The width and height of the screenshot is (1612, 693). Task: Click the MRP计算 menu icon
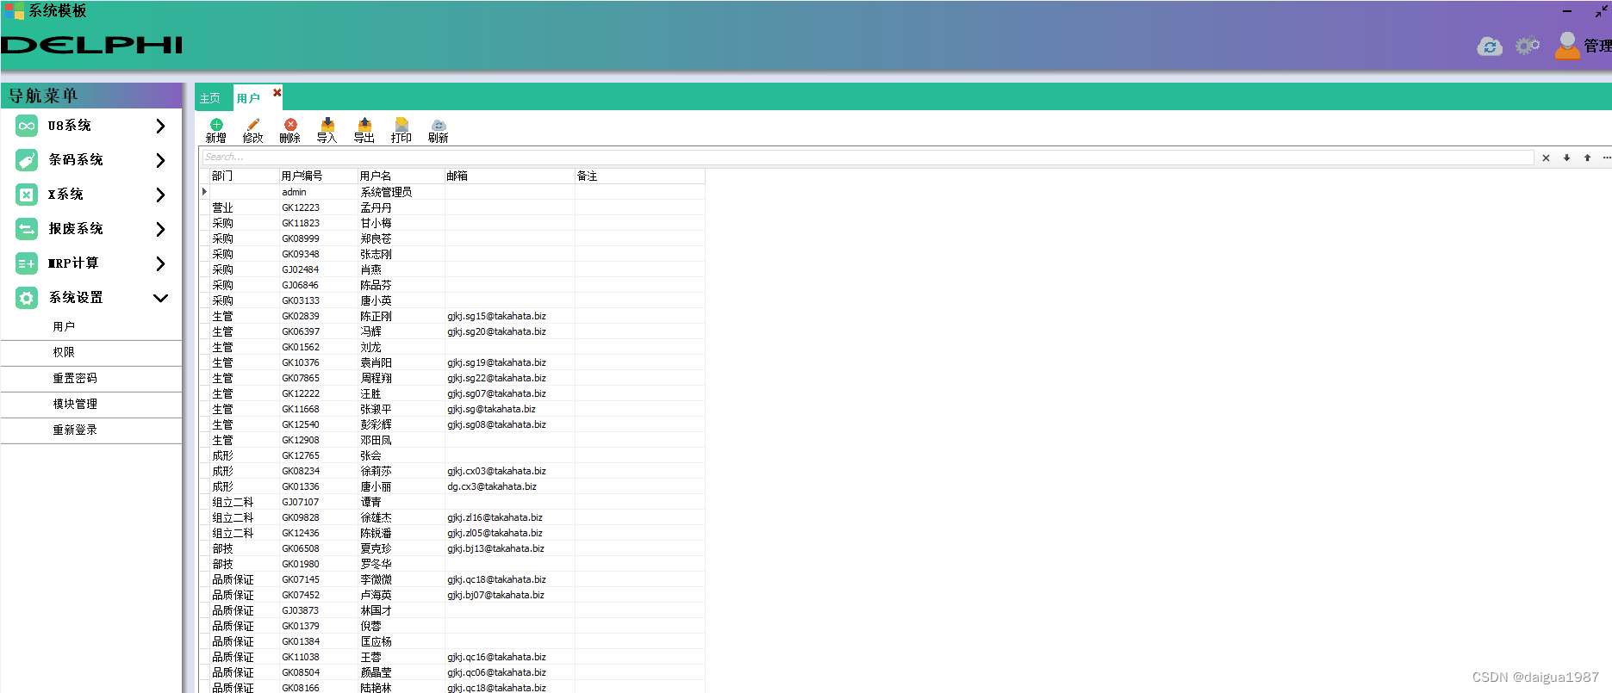[27, 263]
